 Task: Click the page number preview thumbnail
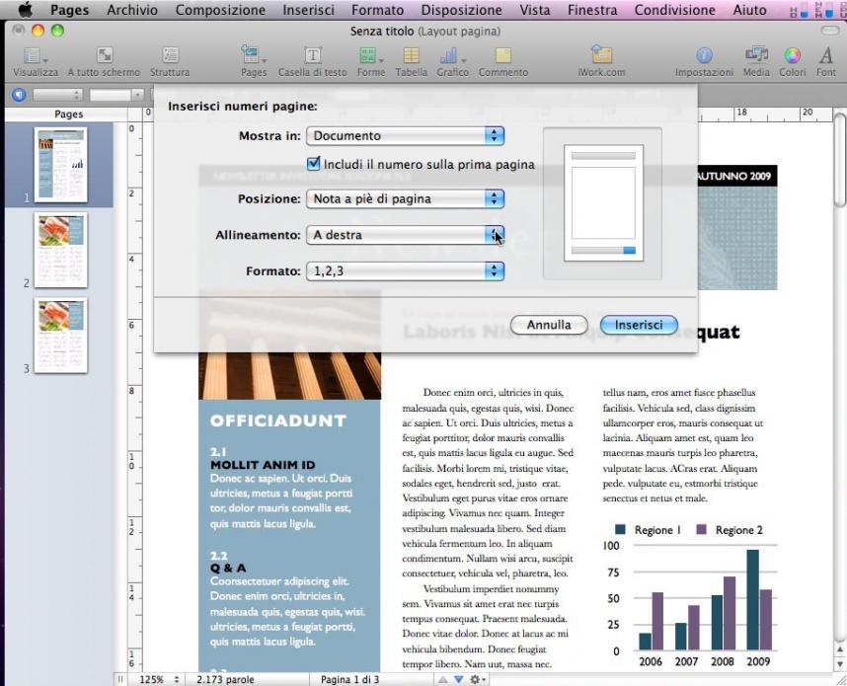click(603, 203)
